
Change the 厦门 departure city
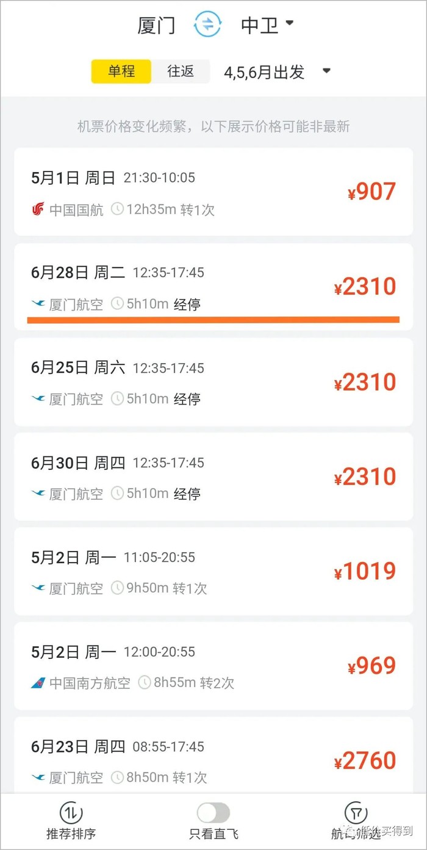pyautogui.click(x=156, y=26)
